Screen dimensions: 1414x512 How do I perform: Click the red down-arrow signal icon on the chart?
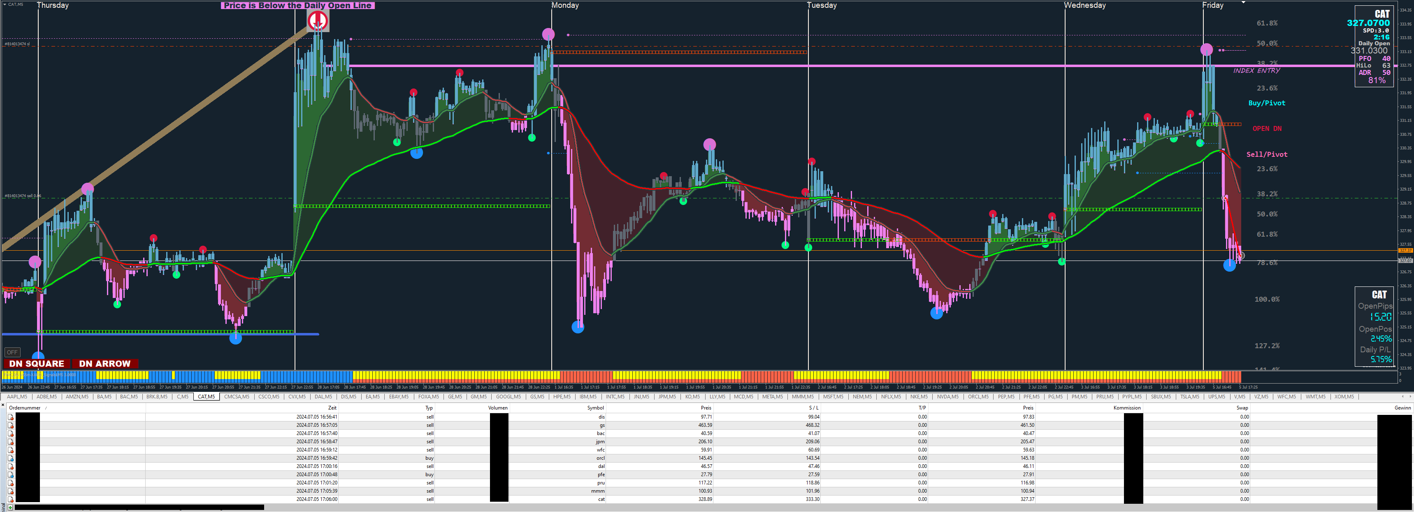point(318,21)
